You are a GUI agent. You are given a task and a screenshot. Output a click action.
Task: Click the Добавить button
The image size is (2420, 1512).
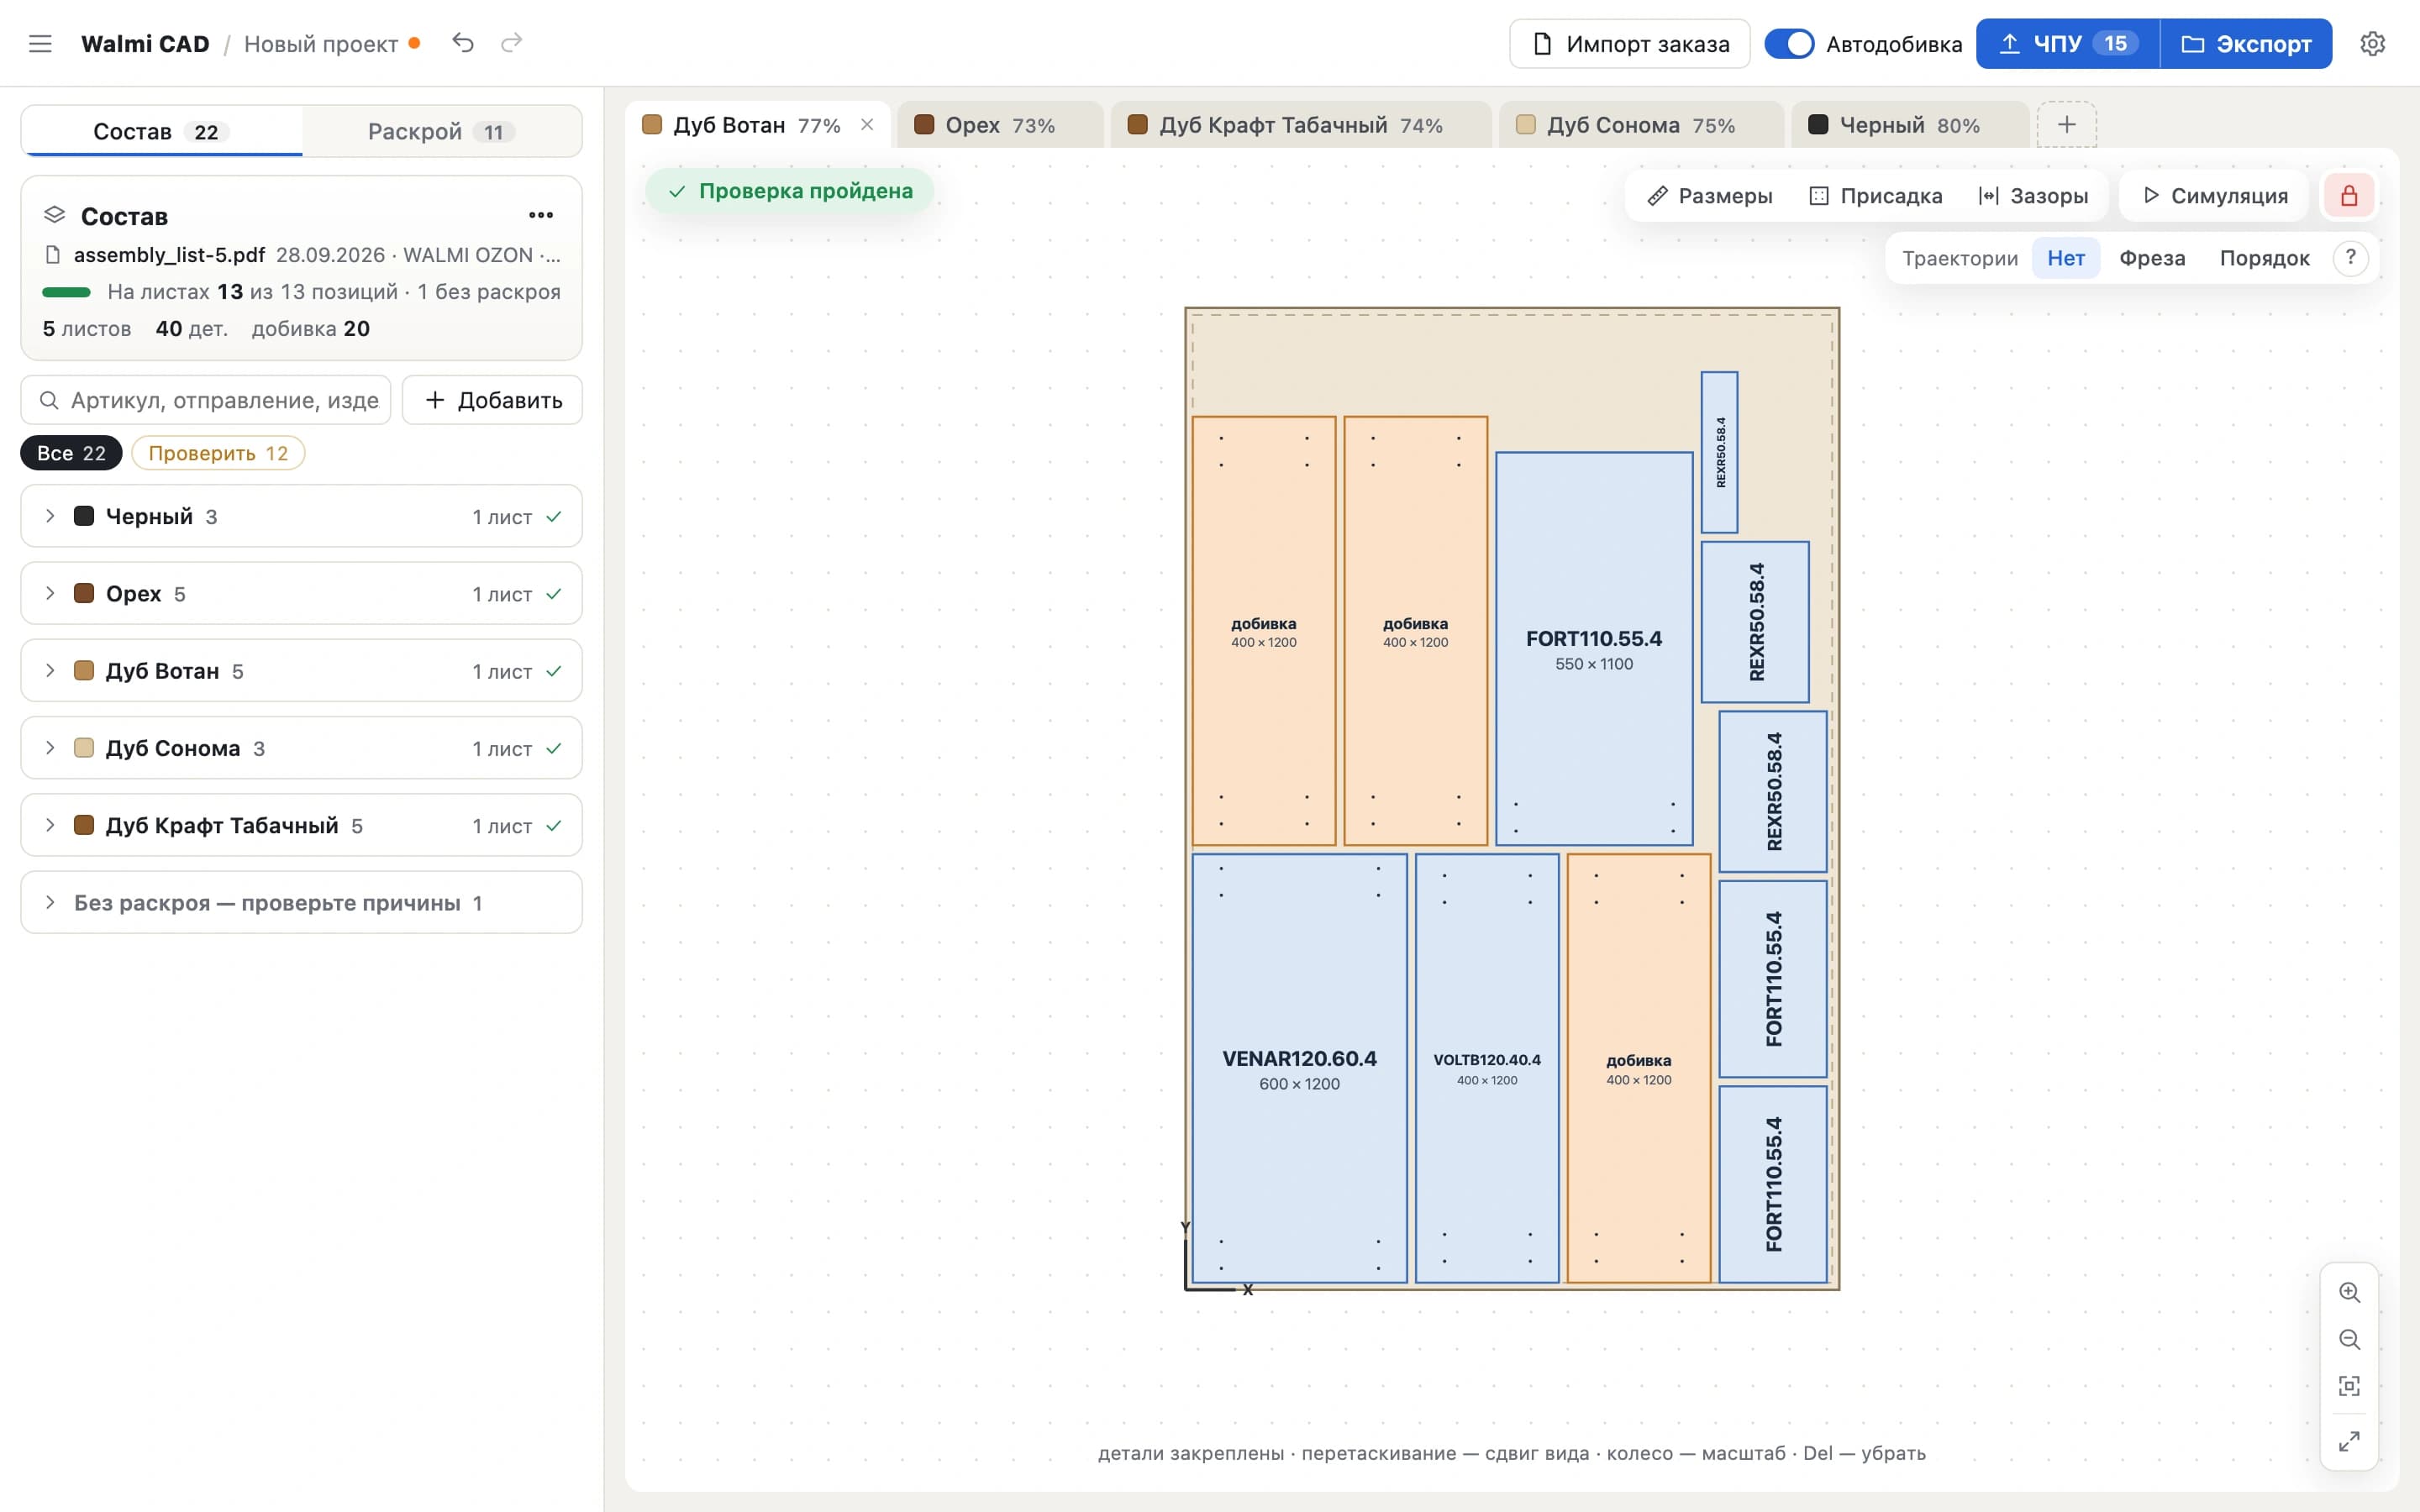tap(492, 400)
